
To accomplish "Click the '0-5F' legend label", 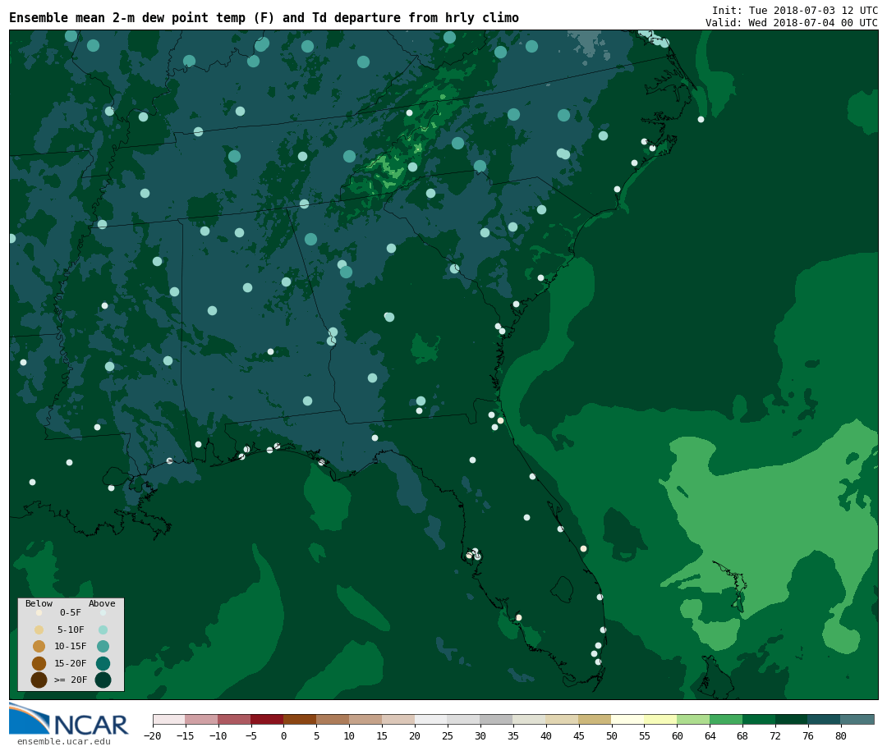I will [71, 612].
